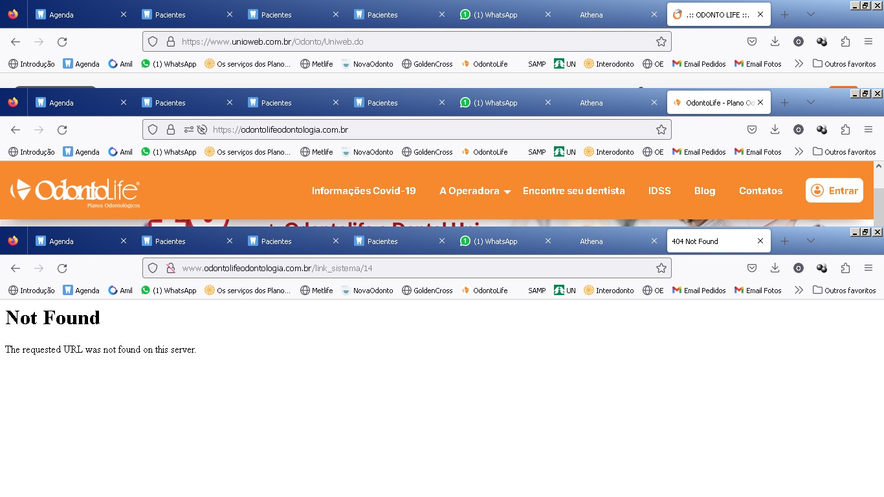Click the Entrar button
Screen dimensions: 884x497
coord(834,190)
